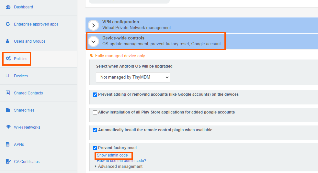Viewport: 318px width, 173px height.
Task: Expand Advanced management disclosure triangle
Action: 96,167
